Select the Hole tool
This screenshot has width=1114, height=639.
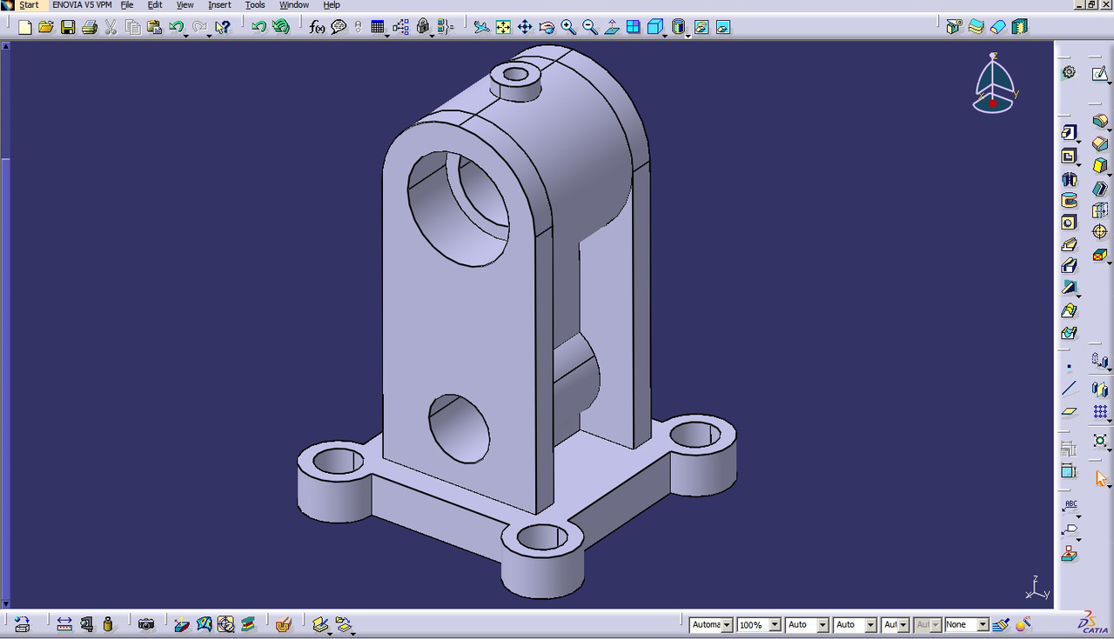(1069, 223)
